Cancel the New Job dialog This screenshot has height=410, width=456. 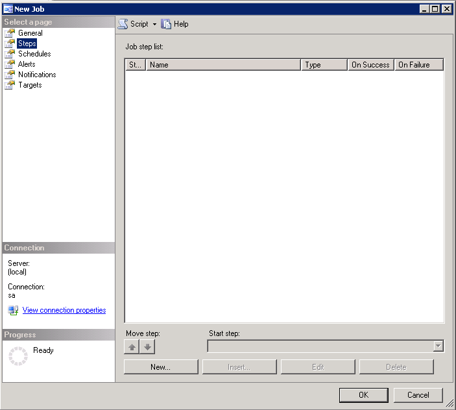[418, 395]
